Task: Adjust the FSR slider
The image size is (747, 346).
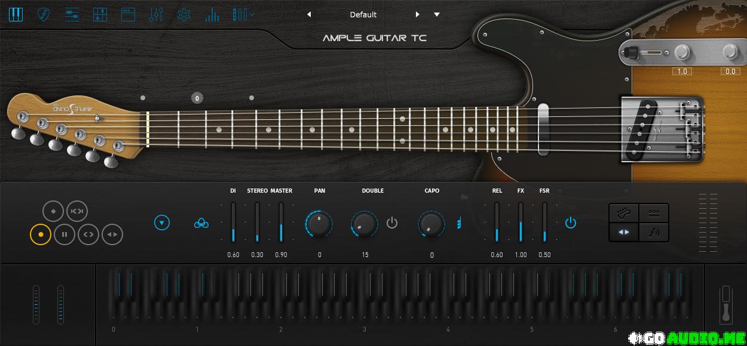Action: point(544,222)
